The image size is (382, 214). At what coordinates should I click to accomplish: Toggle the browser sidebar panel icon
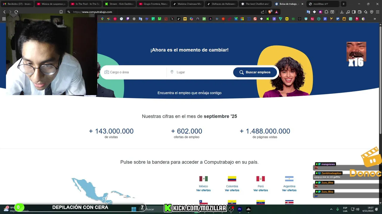coord(354,12)
